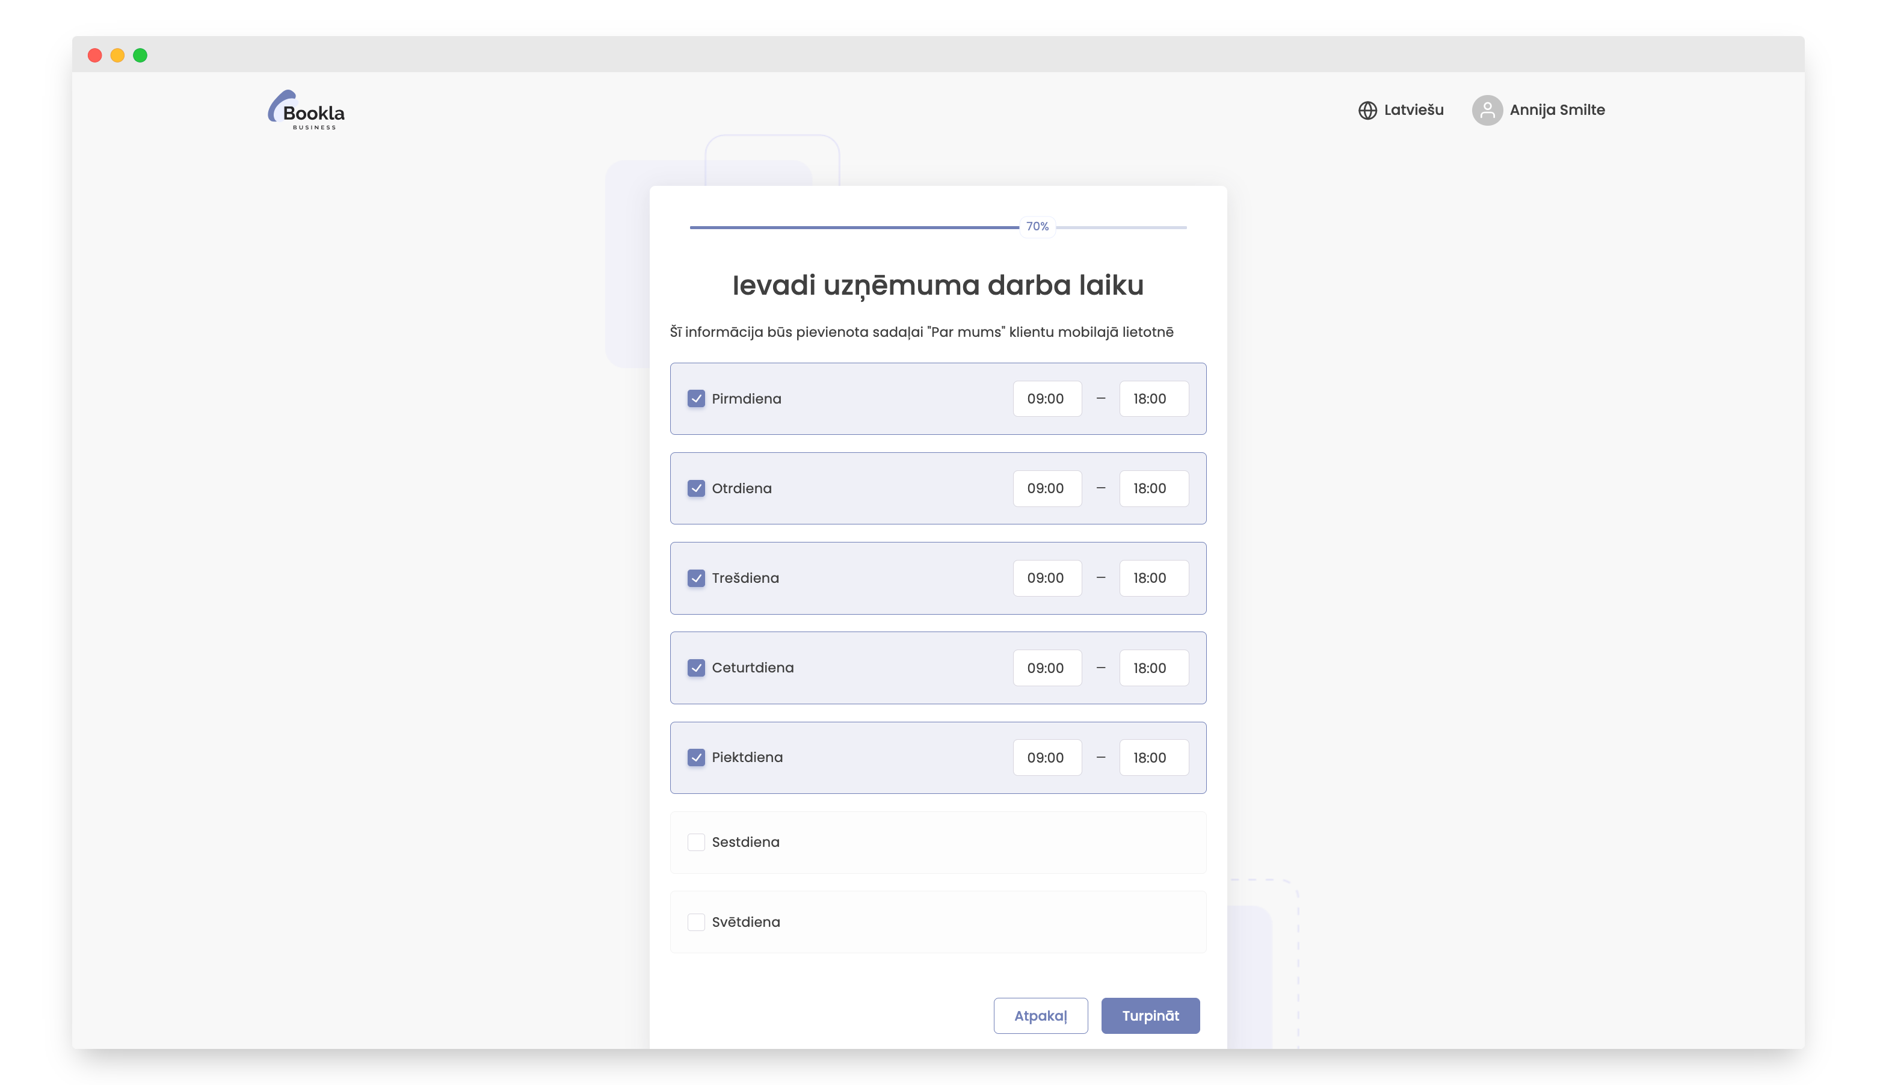The image size is (1877, 1085).
Task: Click the green window maximize dot
Action: pyautogui.click(x=140, y=55)
